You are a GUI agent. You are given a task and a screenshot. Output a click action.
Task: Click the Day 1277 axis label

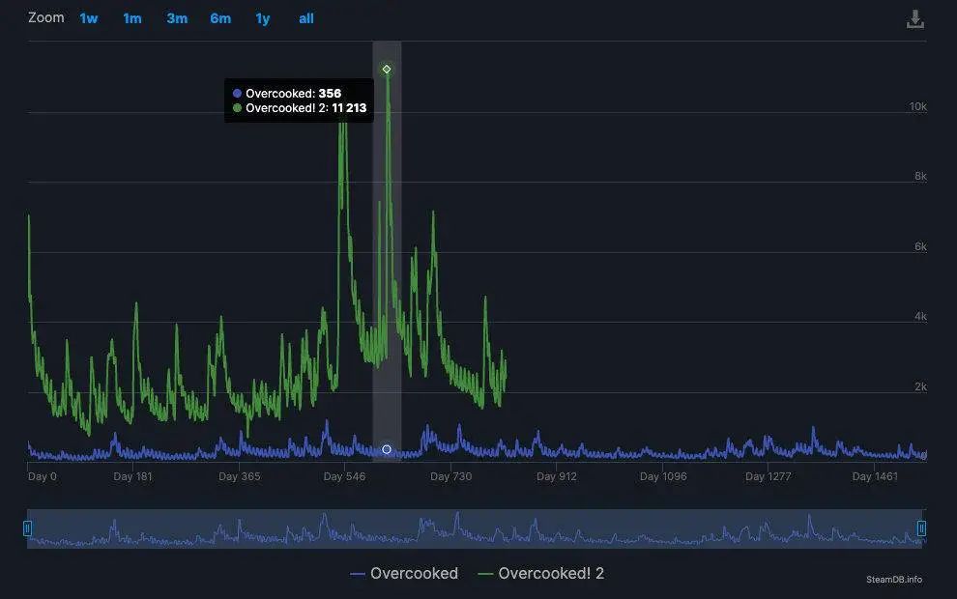coord(768,476)
